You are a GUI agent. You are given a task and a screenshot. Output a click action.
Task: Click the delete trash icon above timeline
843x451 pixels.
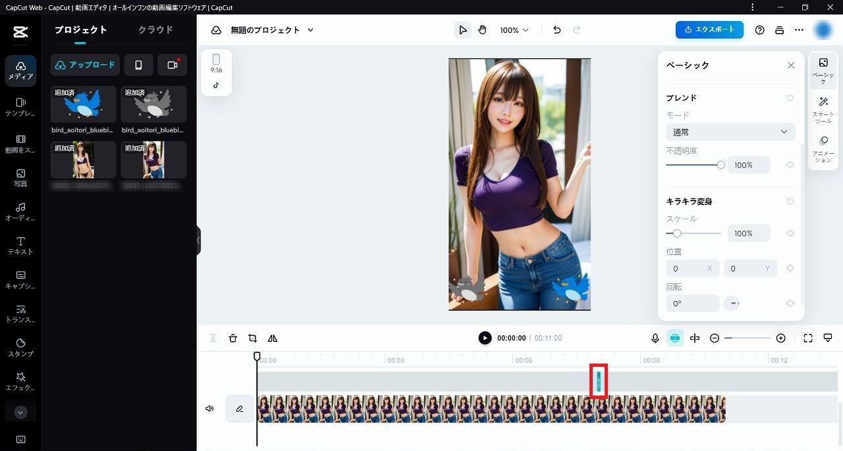point(232,338)
